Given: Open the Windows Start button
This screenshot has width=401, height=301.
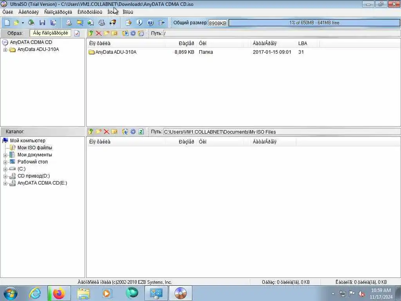Looking at the screenshot, I should point(11,293).
